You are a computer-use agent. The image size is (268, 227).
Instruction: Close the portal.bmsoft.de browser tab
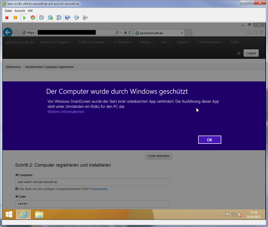pos(182,33)
